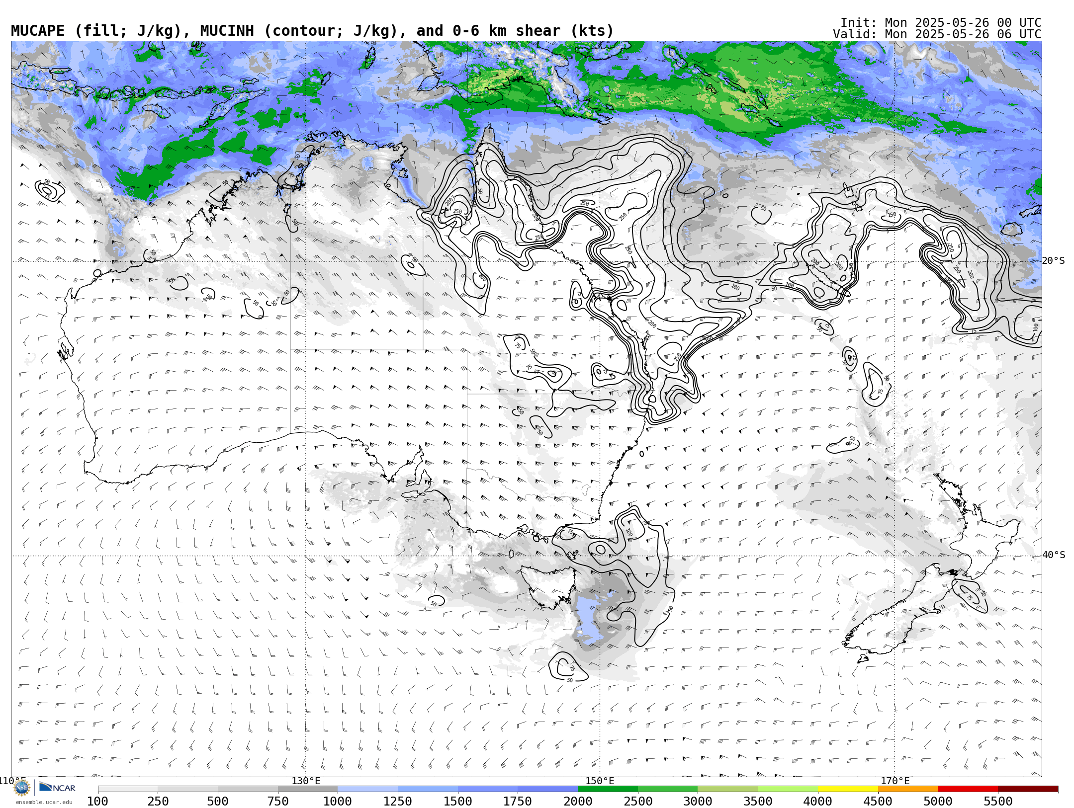1074x808 pixels.
Task: Pick the blue 1250-1500 colorbar swatch
Action: pyautogui.click(x=428, y=789)
